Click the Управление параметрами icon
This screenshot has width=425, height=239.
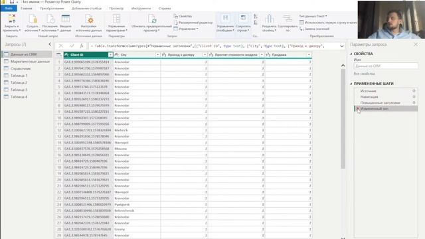coord(117,19)
